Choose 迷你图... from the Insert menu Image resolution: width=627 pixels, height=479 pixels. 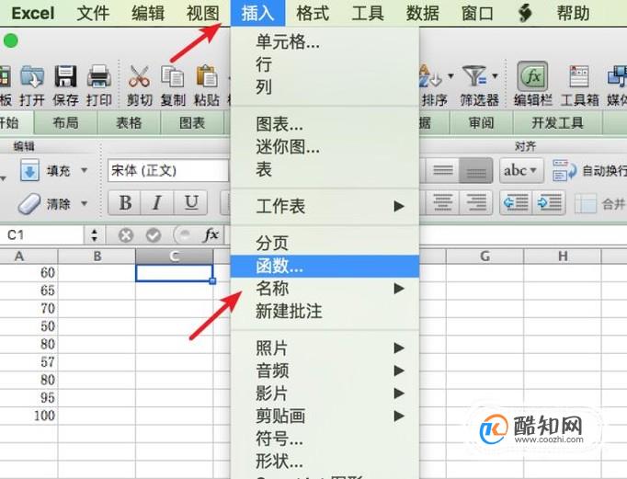click(x=325, y=147)
